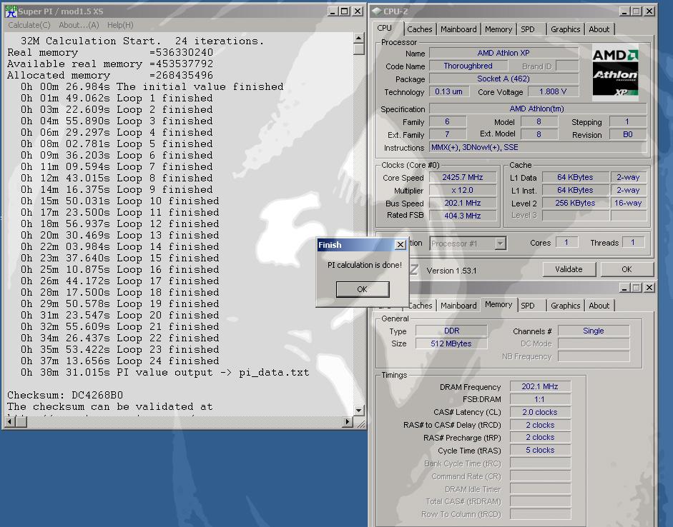Click the Super PI horizontal scrollbar left arrow
This screenshot has height=527, width=673.
point(9,422)
